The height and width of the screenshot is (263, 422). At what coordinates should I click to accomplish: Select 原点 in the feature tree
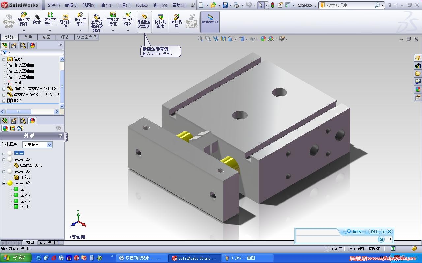[18, 83]
